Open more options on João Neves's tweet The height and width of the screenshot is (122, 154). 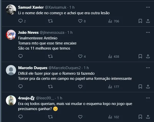pos(148,33)
